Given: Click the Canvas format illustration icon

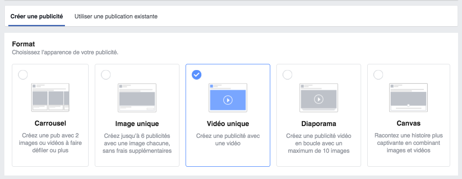Looking at the screenshot, I should tap(408, 98).
